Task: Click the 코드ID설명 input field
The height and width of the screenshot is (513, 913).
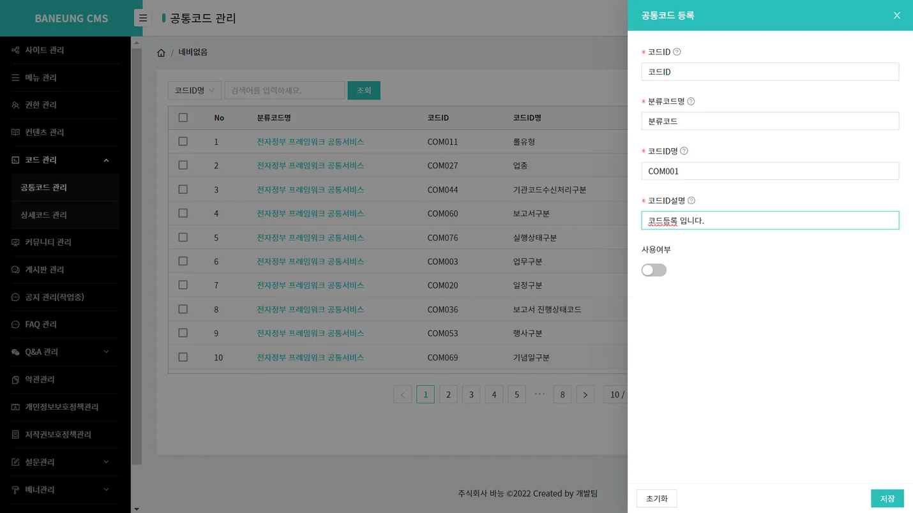Action: (x=770, y=220)
